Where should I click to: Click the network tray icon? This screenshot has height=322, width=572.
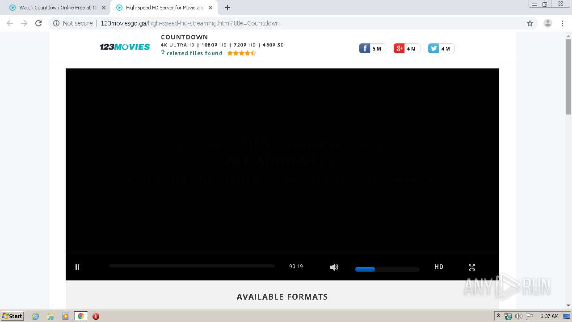(508, 316)
